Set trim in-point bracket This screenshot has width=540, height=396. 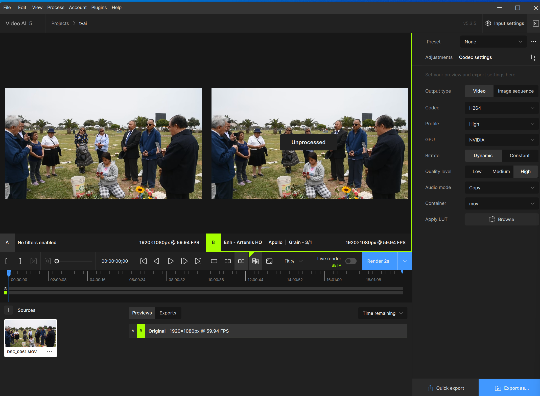point(7,261)
